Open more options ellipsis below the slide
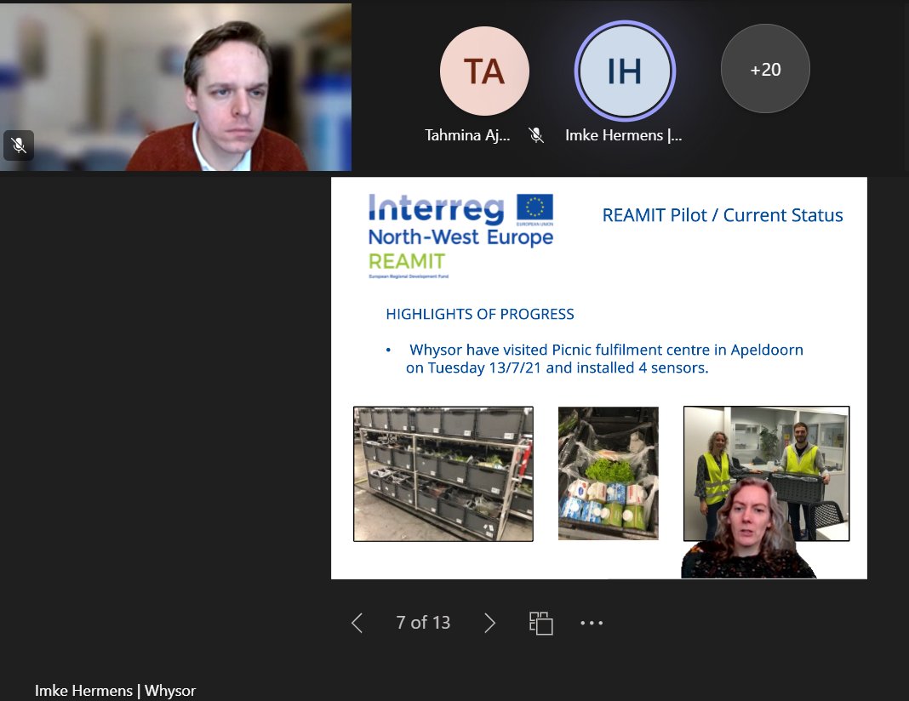 592,624
